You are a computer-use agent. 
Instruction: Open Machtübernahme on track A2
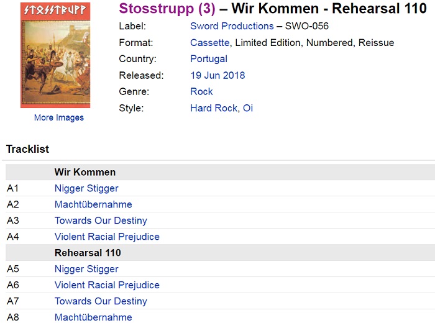click(93, 204)
